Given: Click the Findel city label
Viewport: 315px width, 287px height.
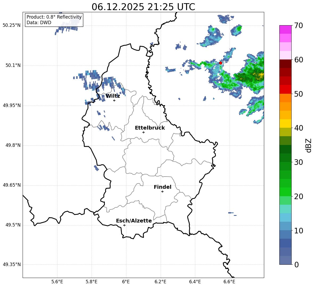Looking at the screenshot, I should click(x=163, y=187).
